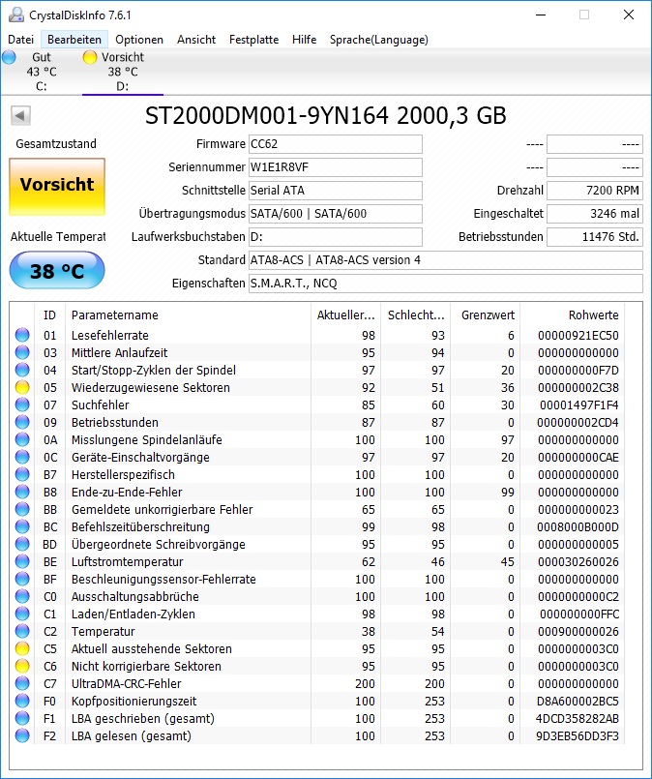Click the status icon for Start/Stopp-Zyklen der Spindel
The height and width of the screenshot is (779, 652).
(22, 370)
